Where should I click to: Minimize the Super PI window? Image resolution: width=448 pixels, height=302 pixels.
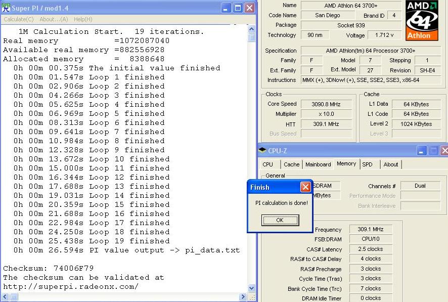coord(226,8)
